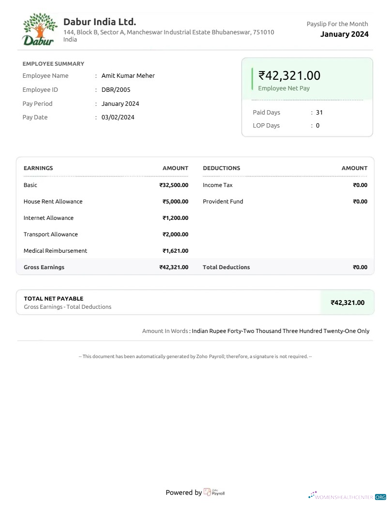Viewport: 391px width, 505px height.
Task: Select the EARNINGS column header
Action: pos(38,168)
